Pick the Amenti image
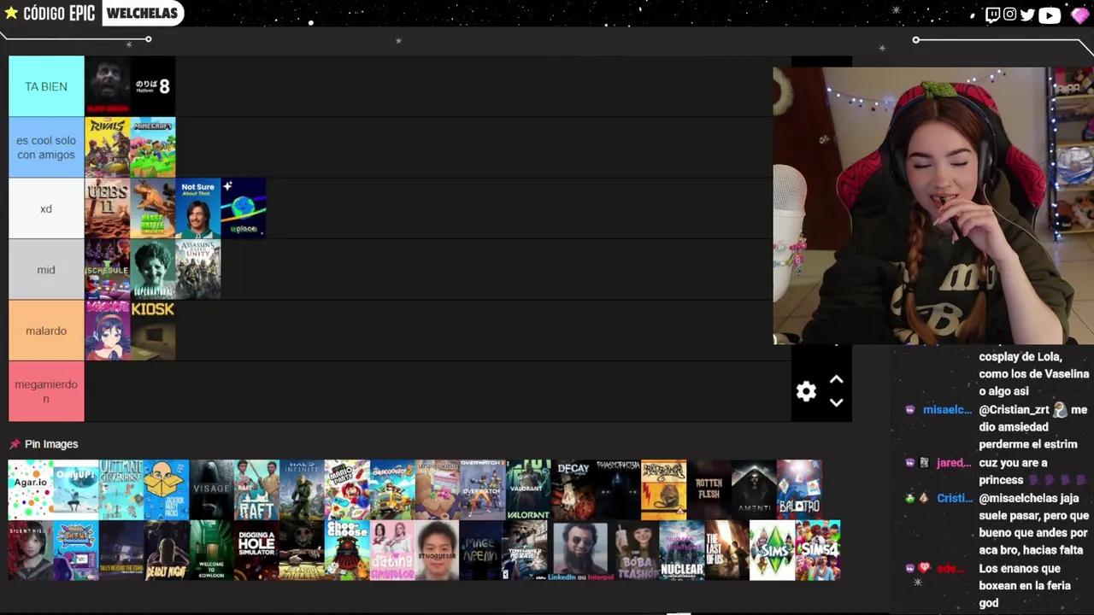 754,490
